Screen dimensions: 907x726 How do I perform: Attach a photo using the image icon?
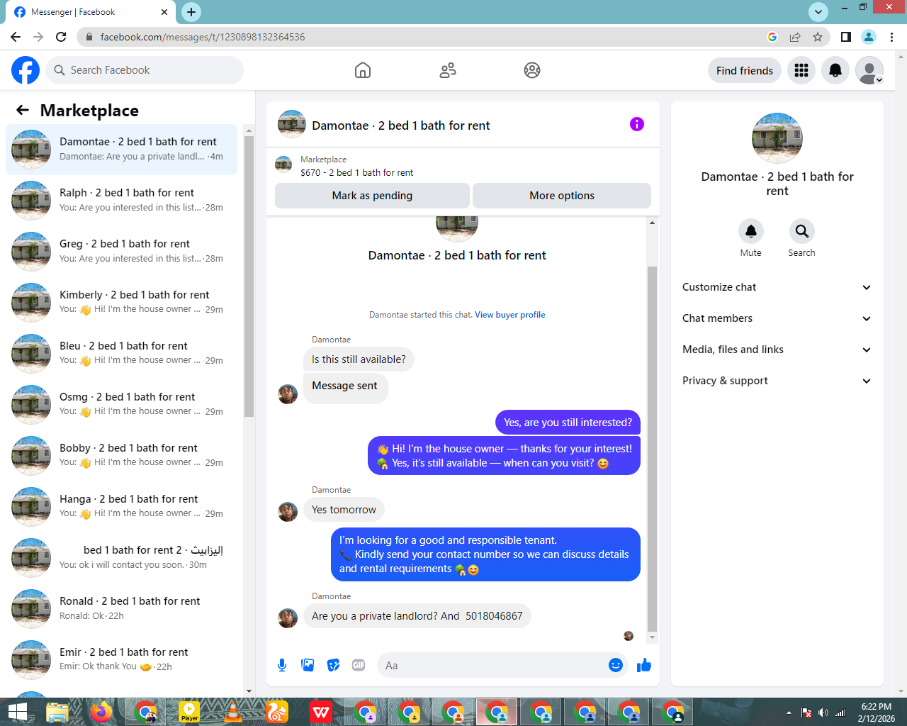(x=308, y=665)
